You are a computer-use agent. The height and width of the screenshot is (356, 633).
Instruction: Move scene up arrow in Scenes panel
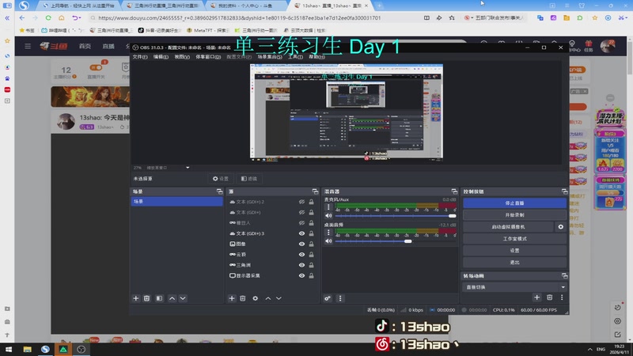click(172, 298)
